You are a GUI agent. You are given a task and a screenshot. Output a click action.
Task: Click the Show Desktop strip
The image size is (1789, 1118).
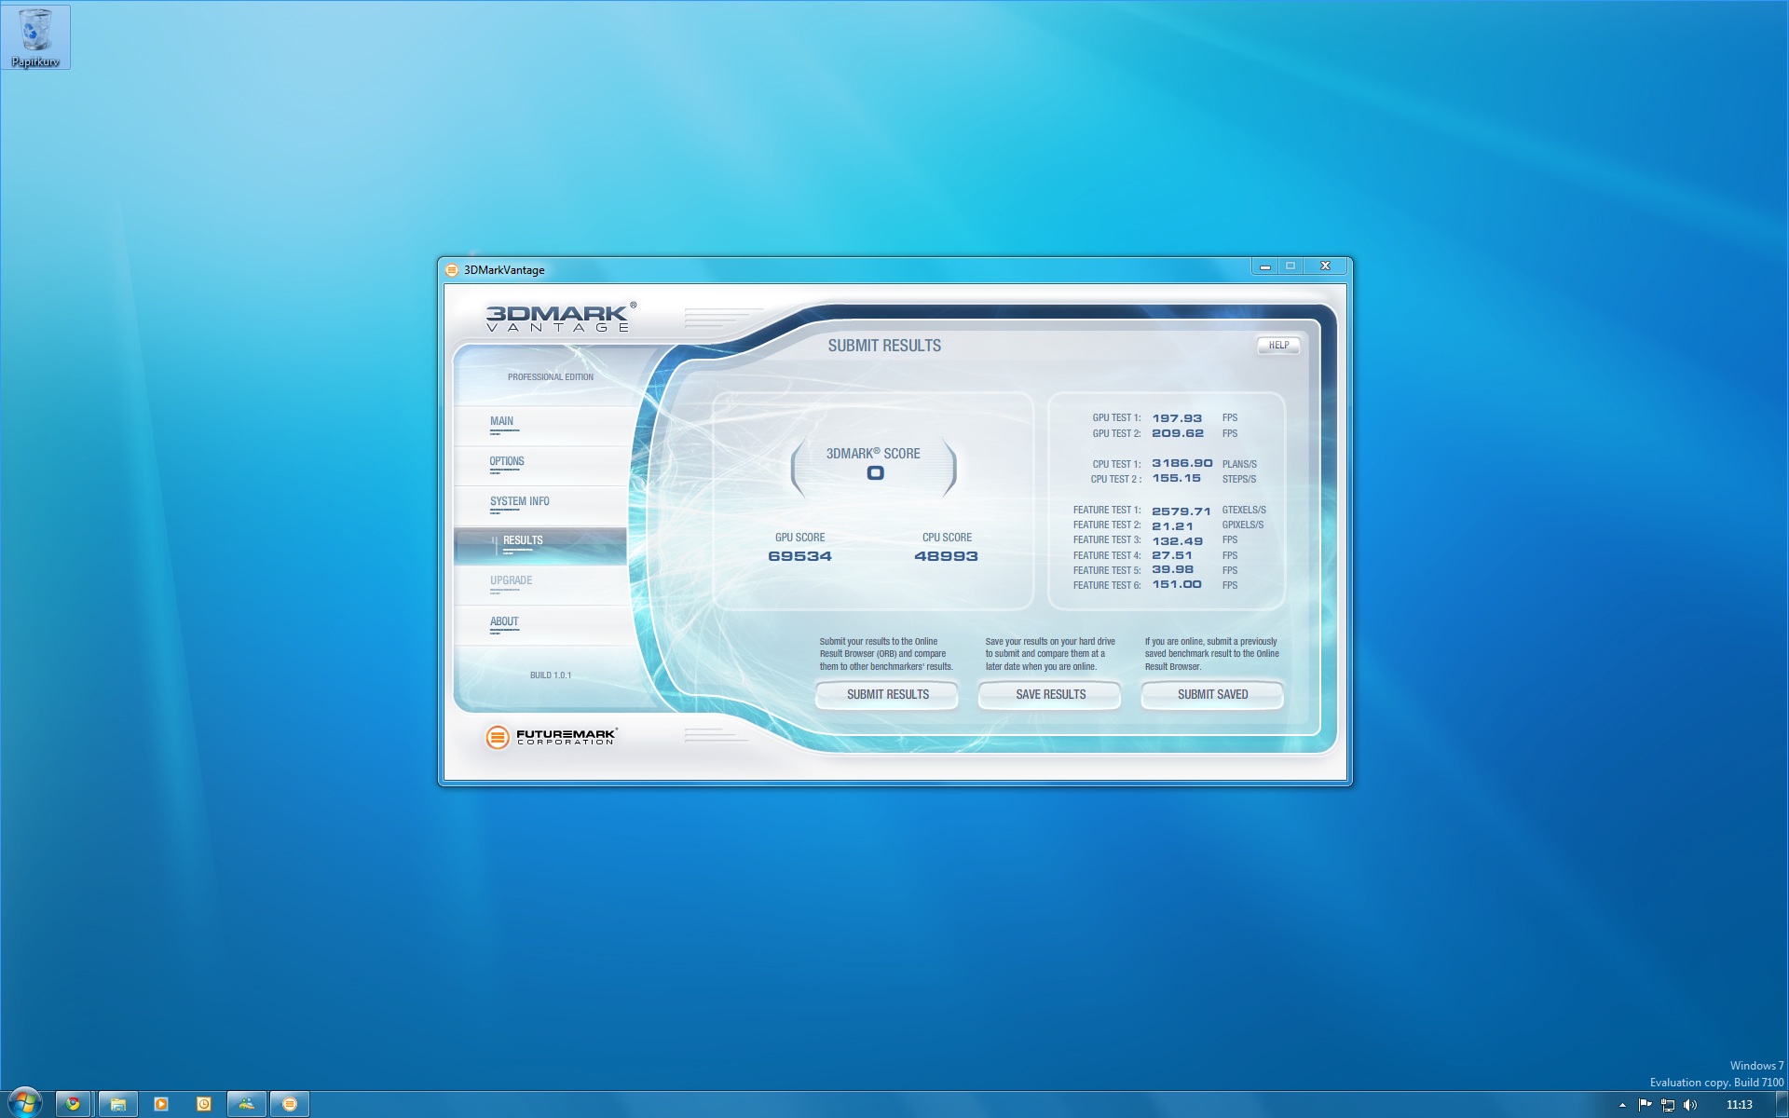tap(1782, 1105)
